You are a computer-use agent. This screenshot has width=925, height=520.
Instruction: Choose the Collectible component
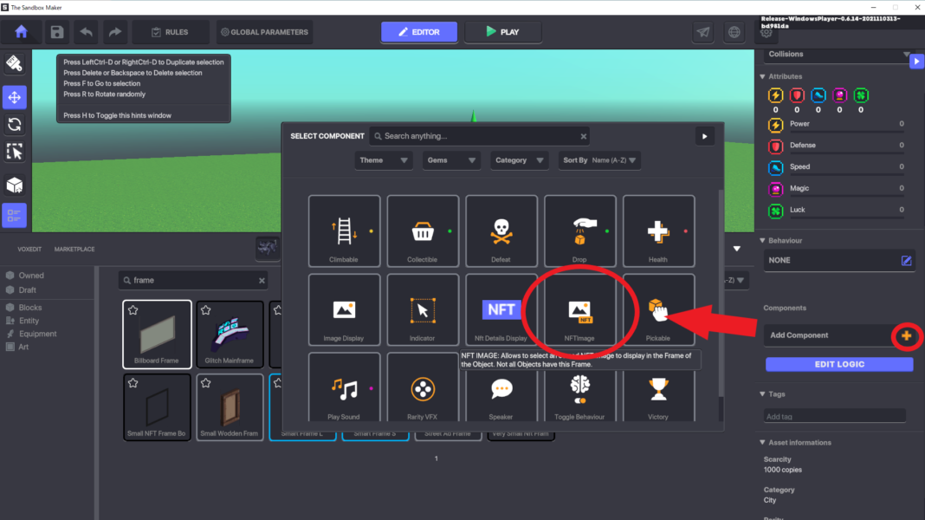click(x=423, y=231)
